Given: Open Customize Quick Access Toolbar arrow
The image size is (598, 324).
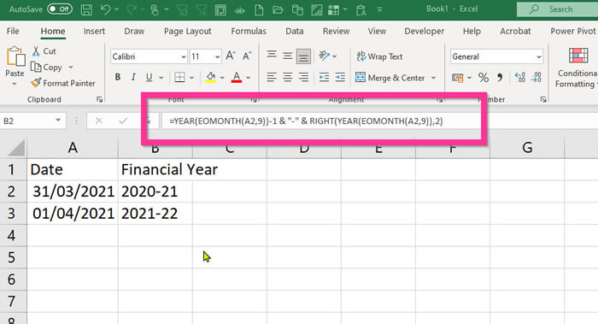Looking at the screenshot, I should click(x=379, y=9).
